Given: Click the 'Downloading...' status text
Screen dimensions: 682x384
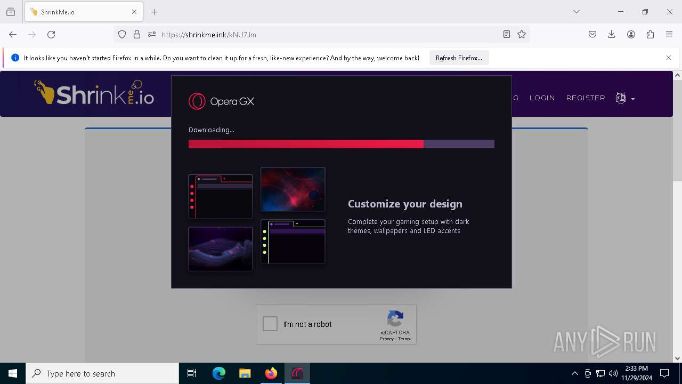Looking at the screenshot, I should [212, 130].
